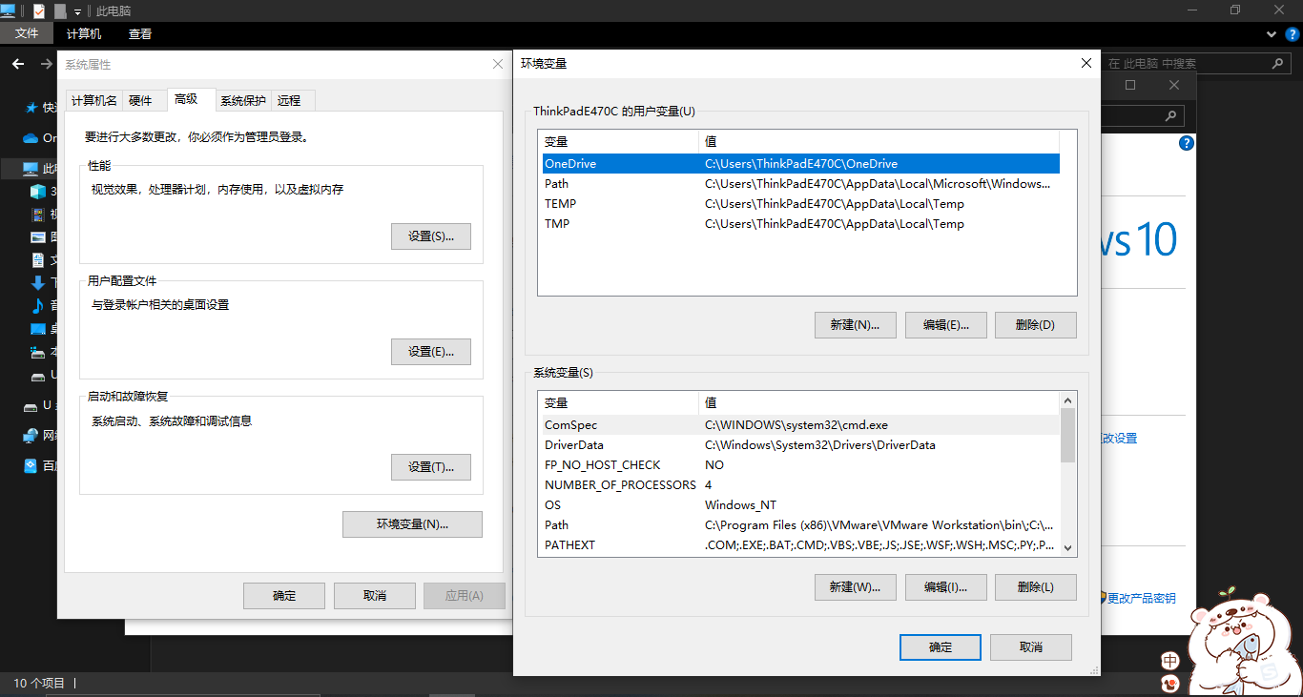Select the DriverData system variable row
1303x697 pixels.
(801, 444)
